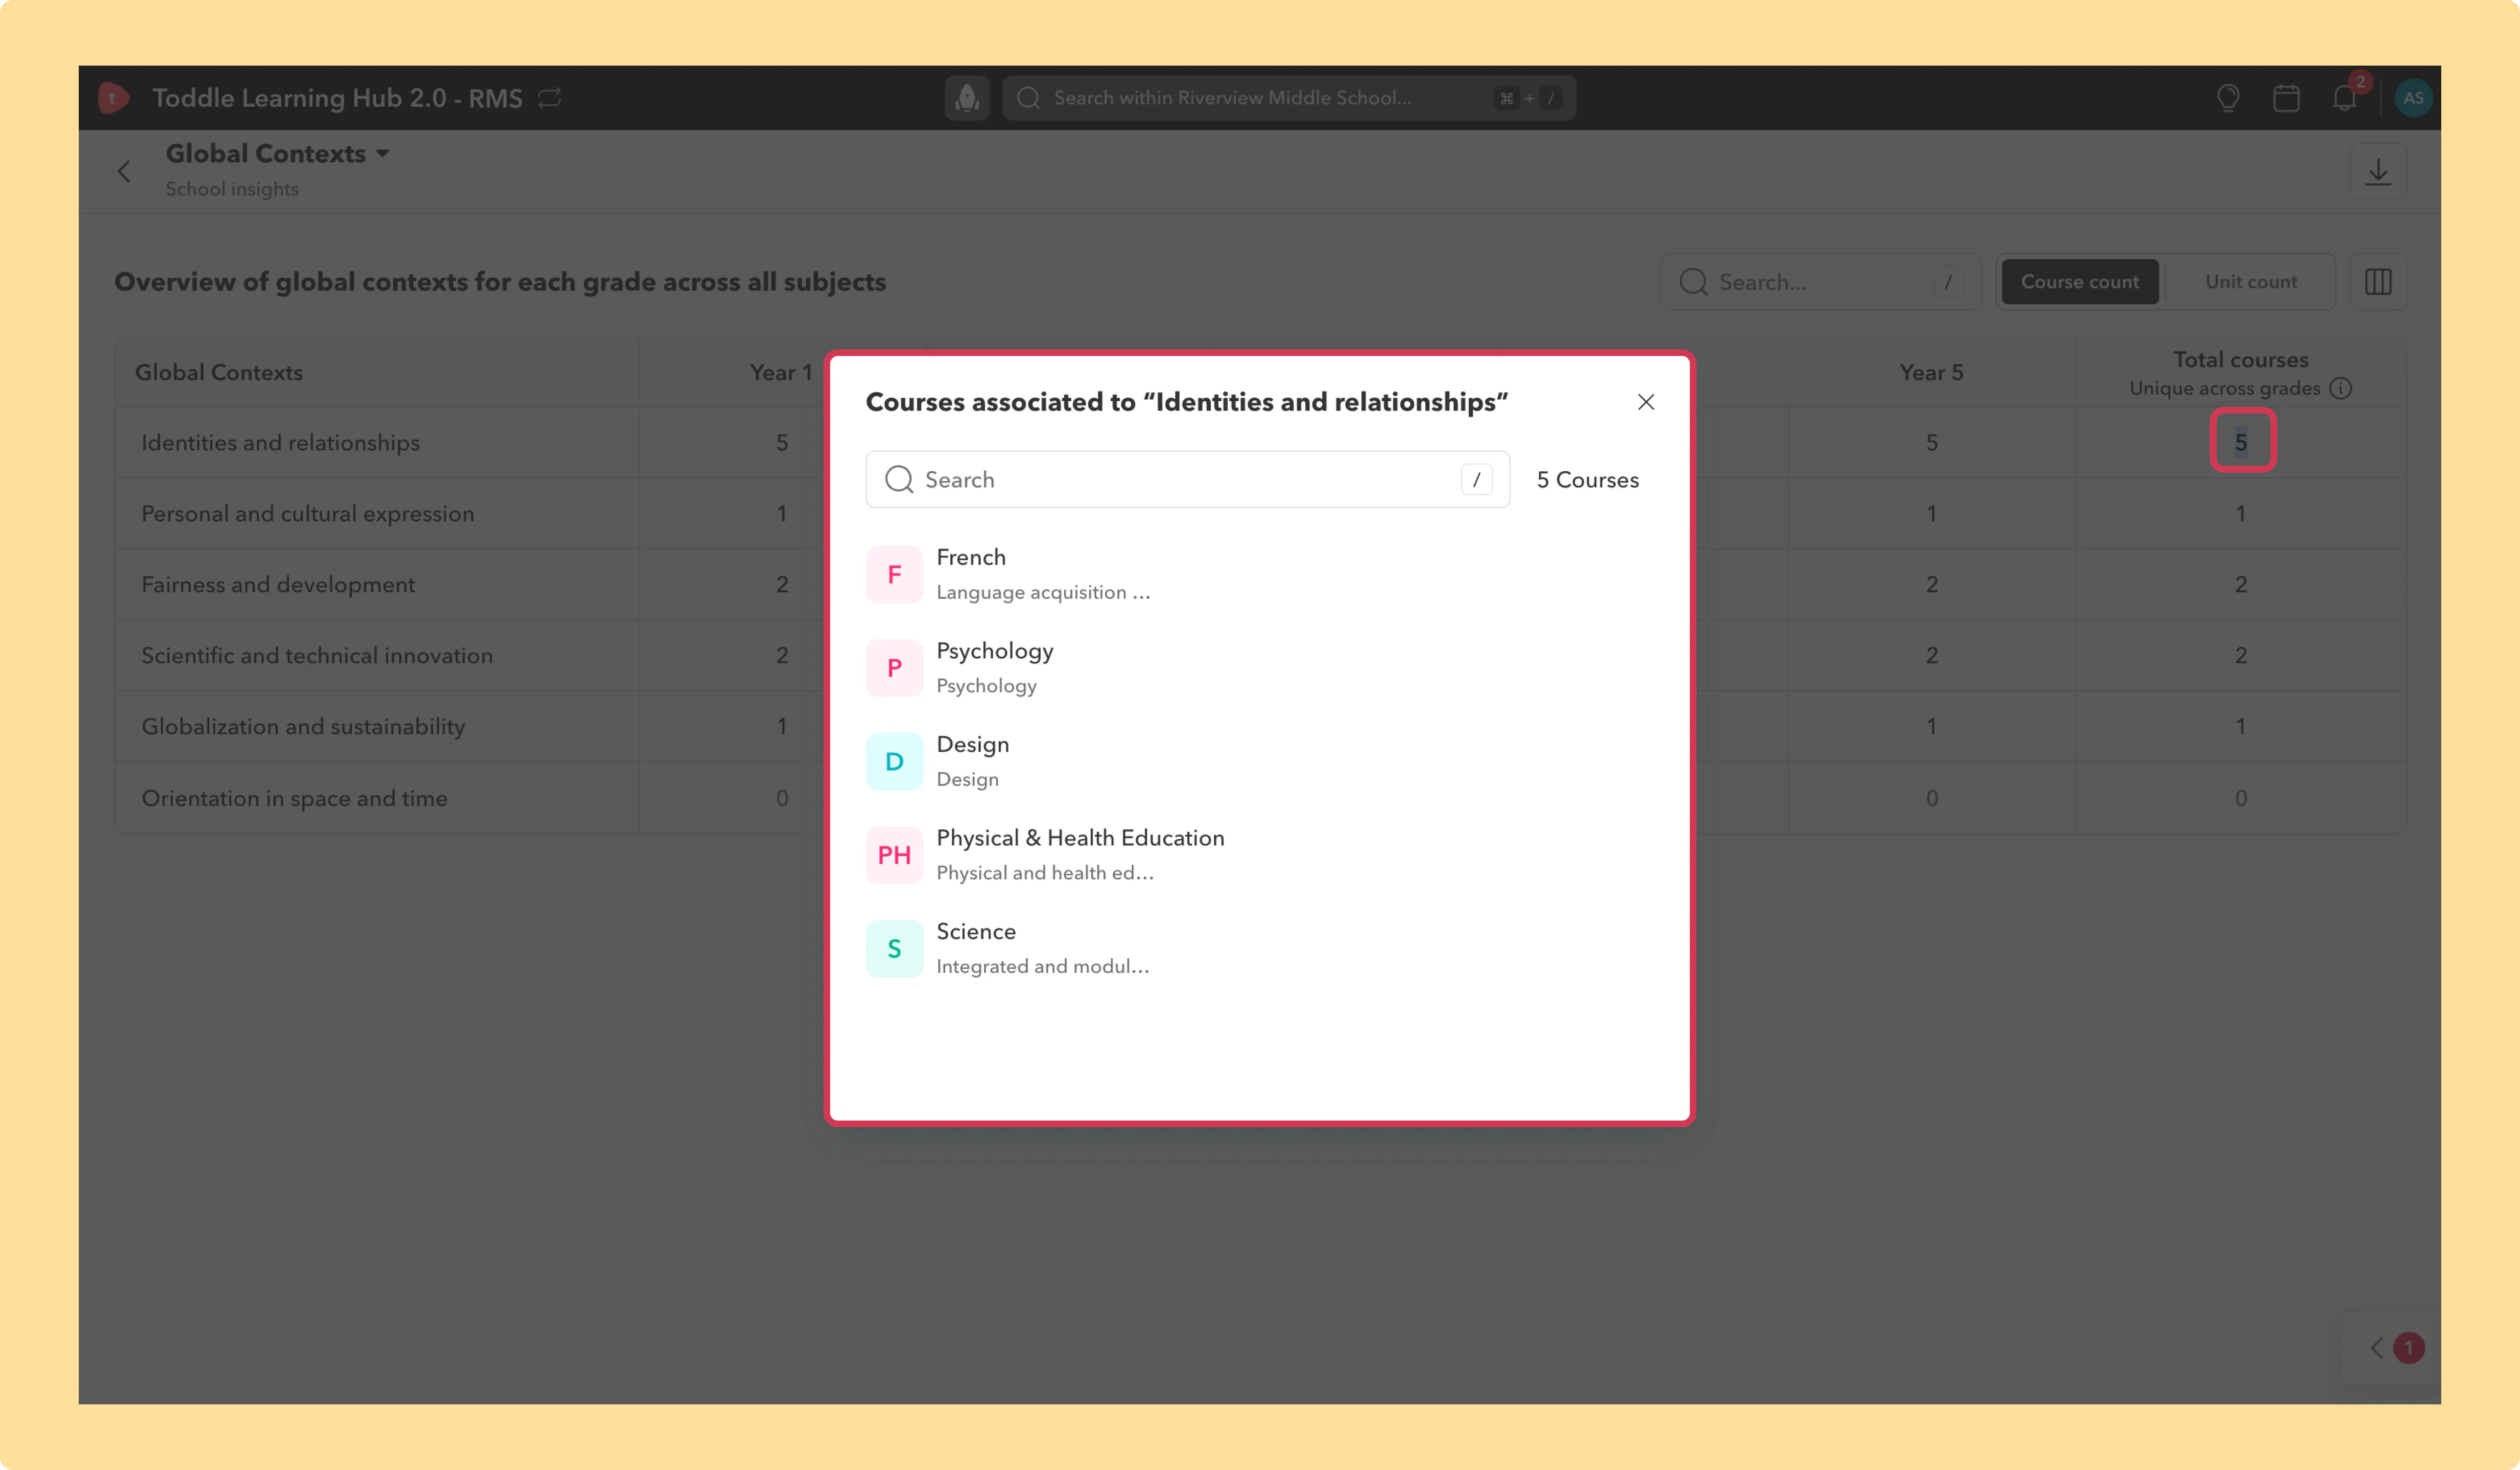Screen dimensions: 2520x1470
Task: Select the Design course avatar icon
Action: click(894, 762)
